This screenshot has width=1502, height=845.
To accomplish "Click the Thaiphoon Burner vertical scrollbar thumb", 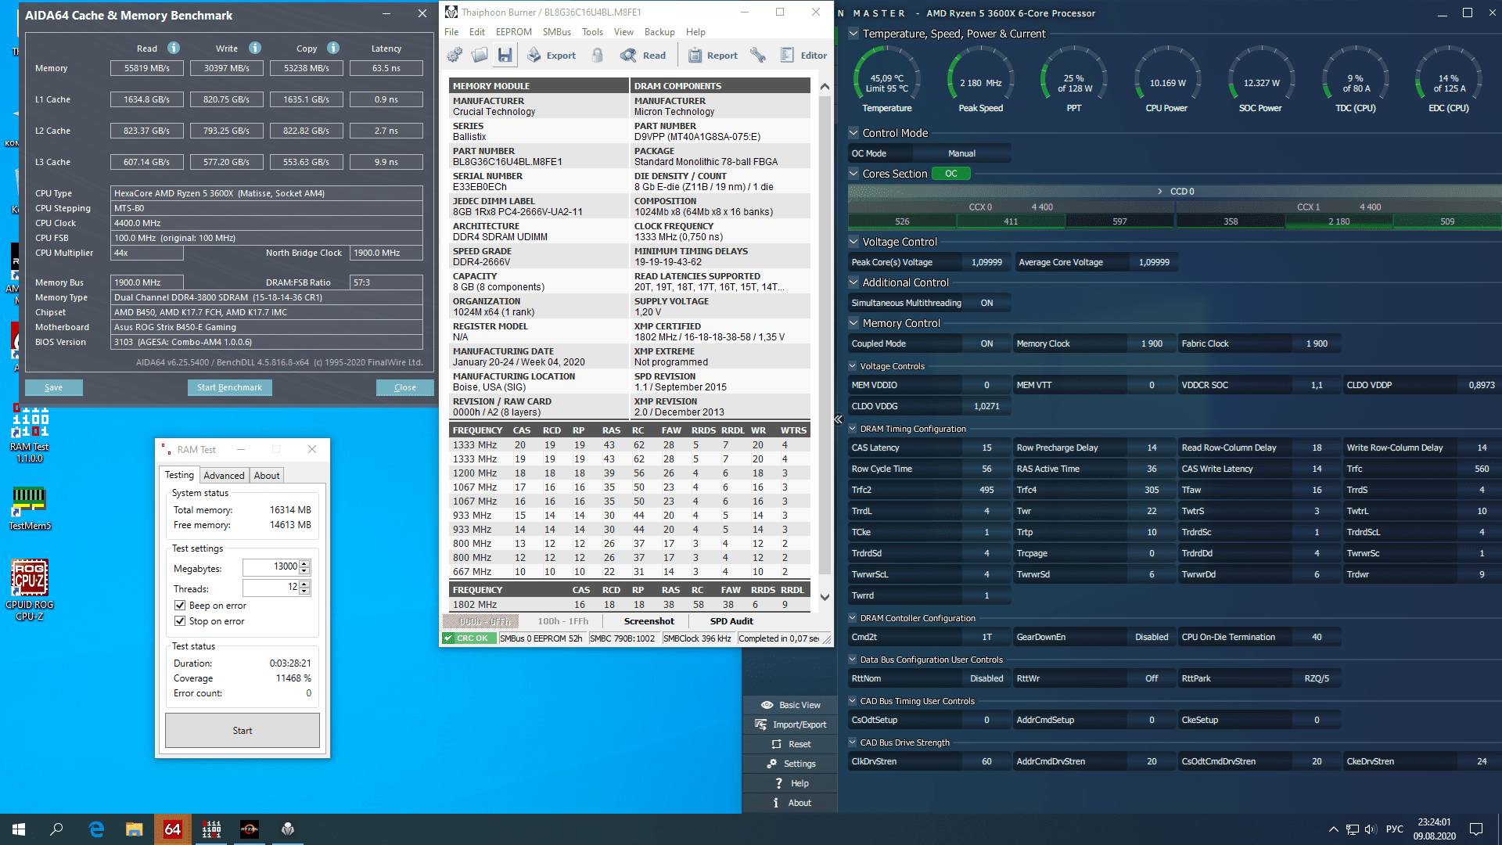I will point(825,333).
